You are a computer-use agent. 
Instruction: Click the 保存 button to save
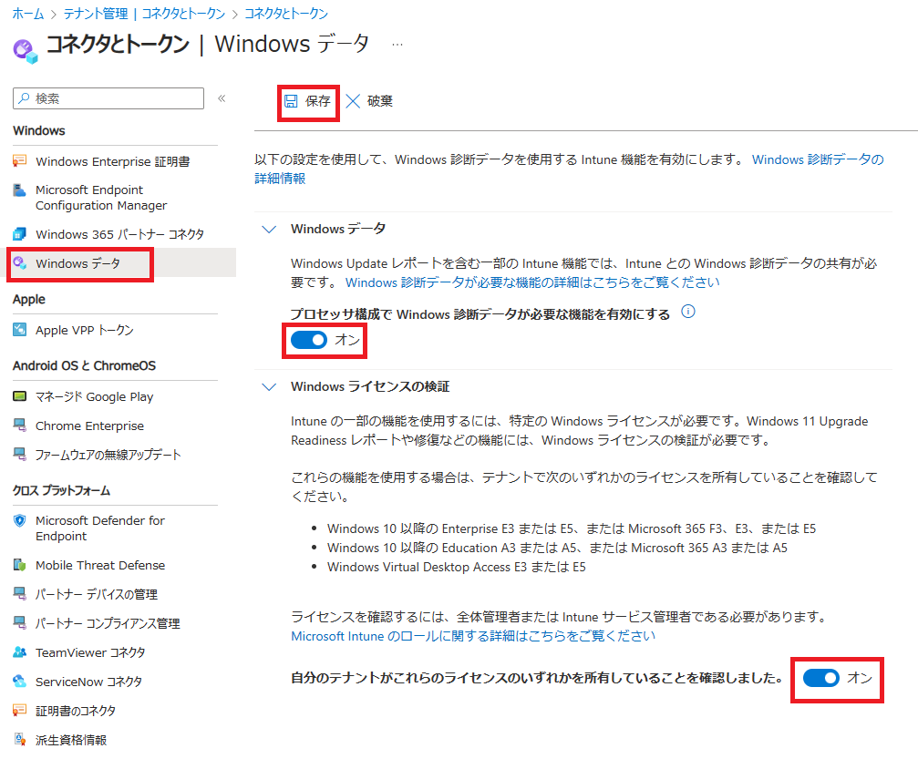[x=308, y=101]
